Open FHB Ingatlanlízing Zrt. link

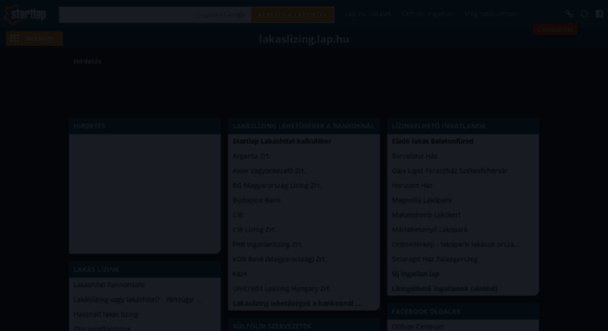click(268, 244)
